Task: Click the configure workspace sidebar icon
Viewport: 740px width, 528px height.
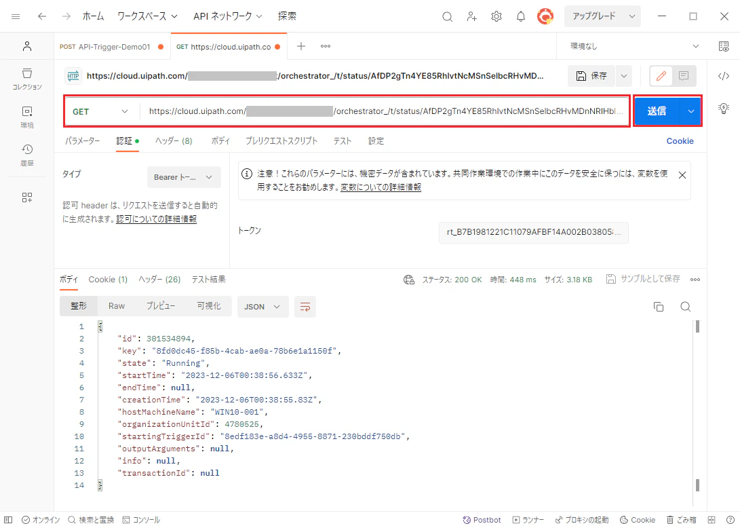Action: point(27,197)
